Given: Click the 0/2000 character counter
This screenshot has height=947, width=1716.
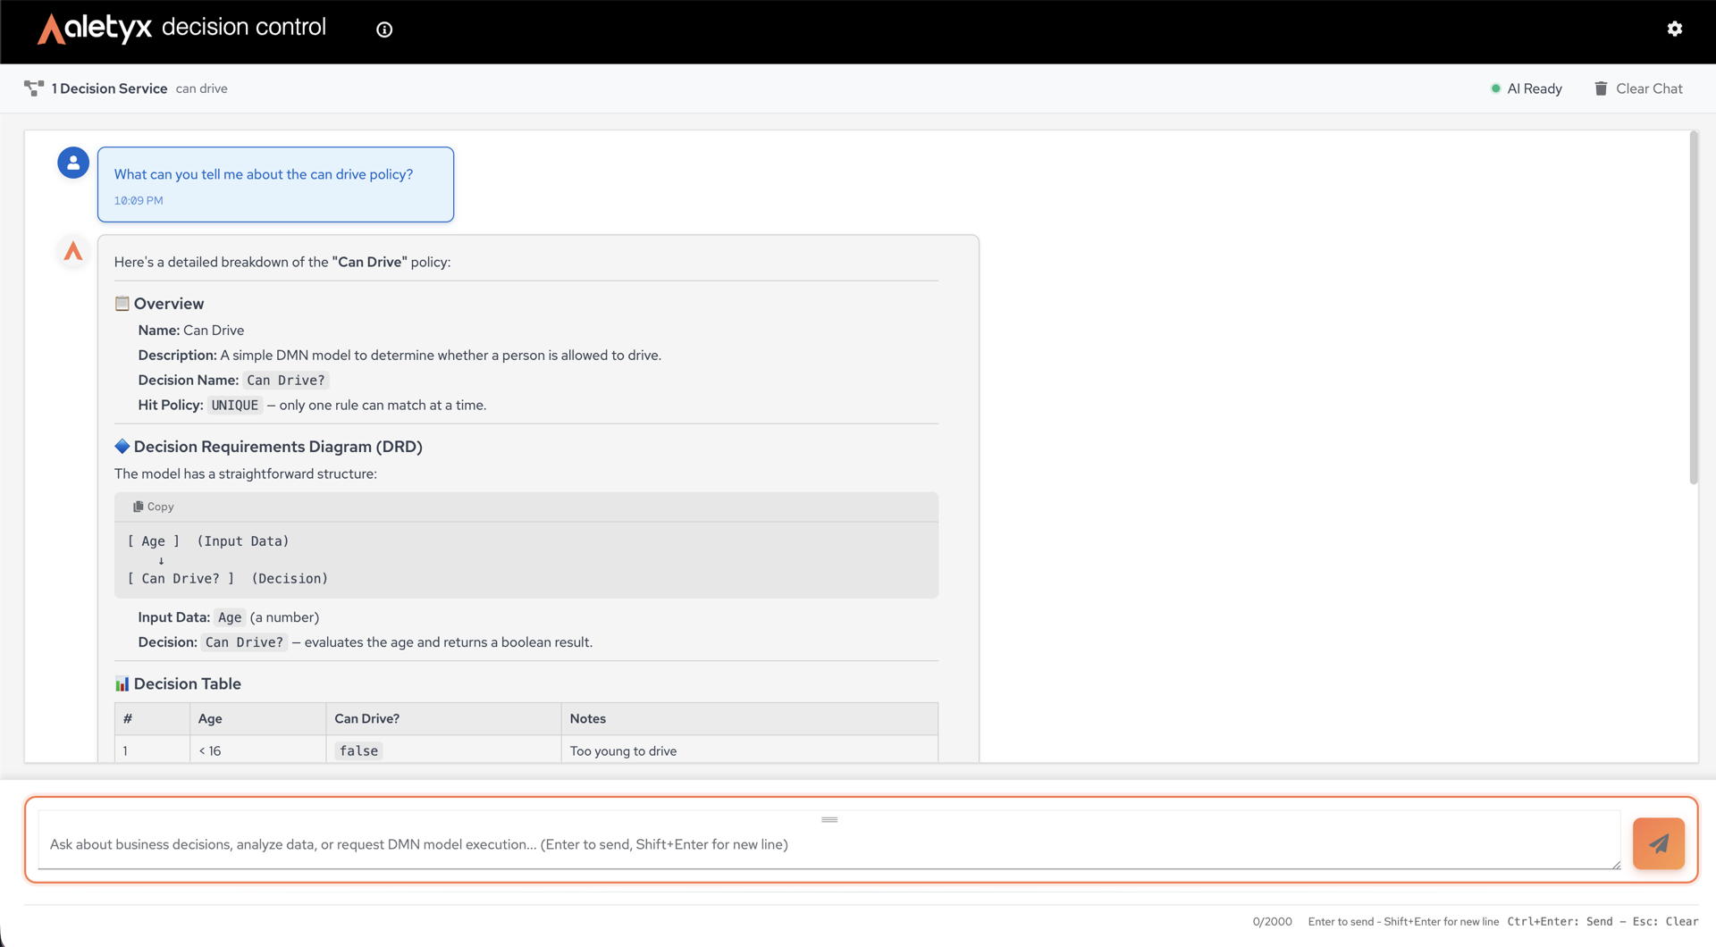Looking at the screenshot, I should pos(1272,921).
